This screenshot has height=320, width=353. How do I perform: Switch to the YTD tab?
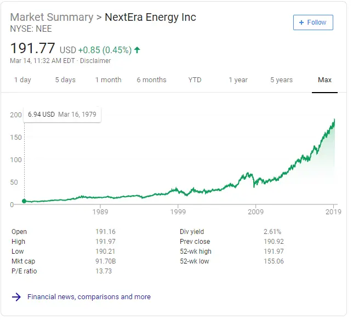point(195,80)
